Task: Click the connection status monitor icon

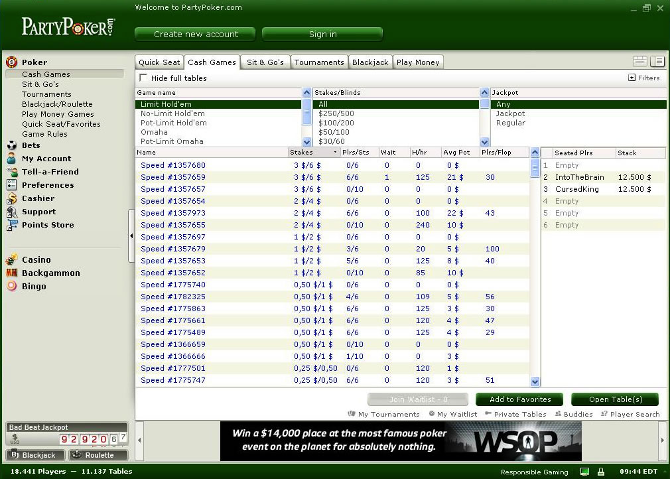Action: (x=584, y=472)
